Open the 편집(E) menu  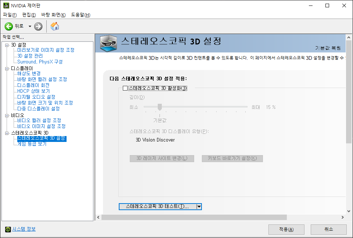point(29,15)
